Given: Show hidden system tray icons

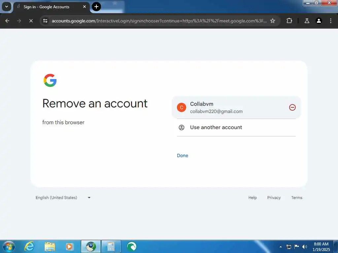Looking at the screenshot, I should pos(281,247).
